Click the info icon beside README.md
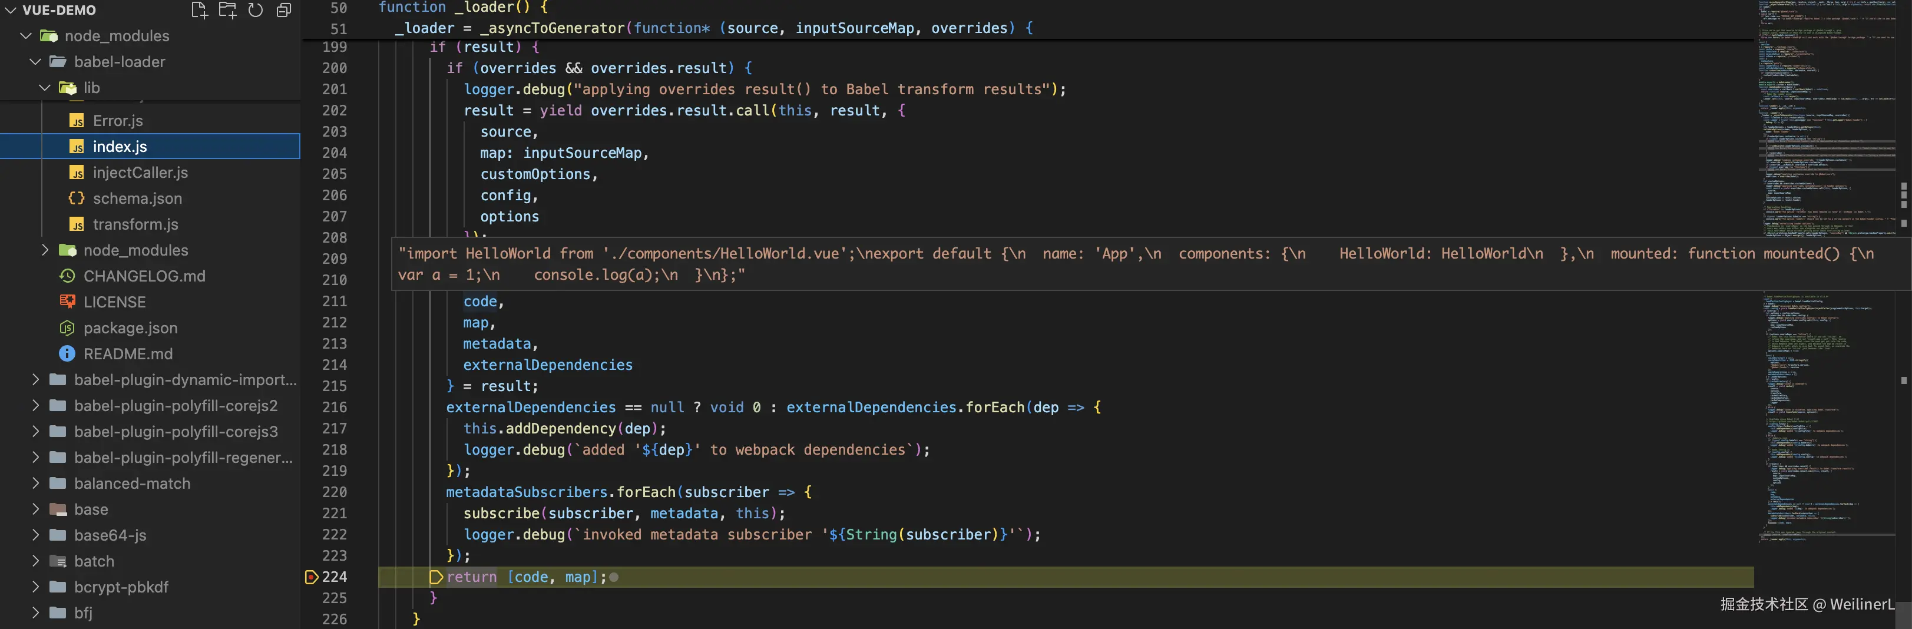The width and height of the screenshot is (1912, 629). click(67, 354)
